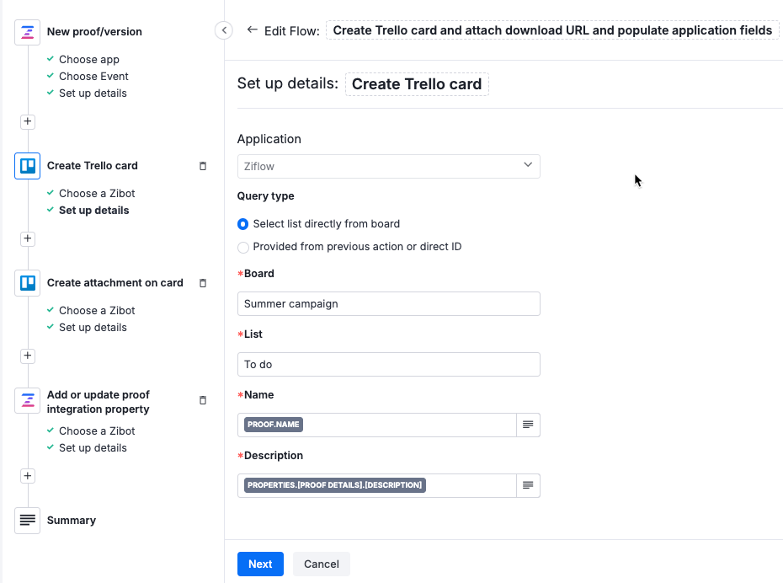Open 'Set up details' under New proof/version
This screenshot has width=783, height=583.
click(93, 94)
